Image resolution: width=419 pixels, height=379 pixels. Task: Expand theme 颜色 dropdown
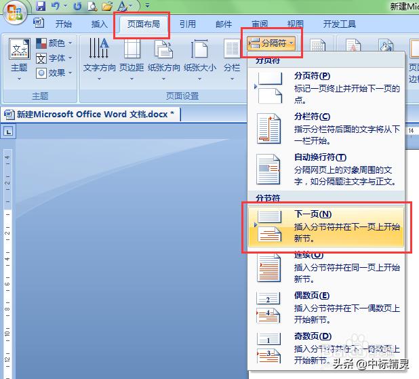point(54,43)
